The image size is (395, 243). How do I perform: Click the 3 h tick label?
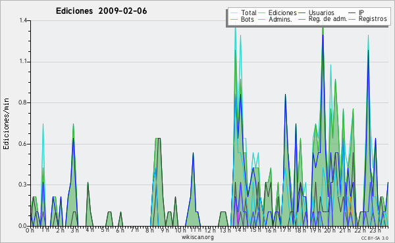click(x=74, y=230)
